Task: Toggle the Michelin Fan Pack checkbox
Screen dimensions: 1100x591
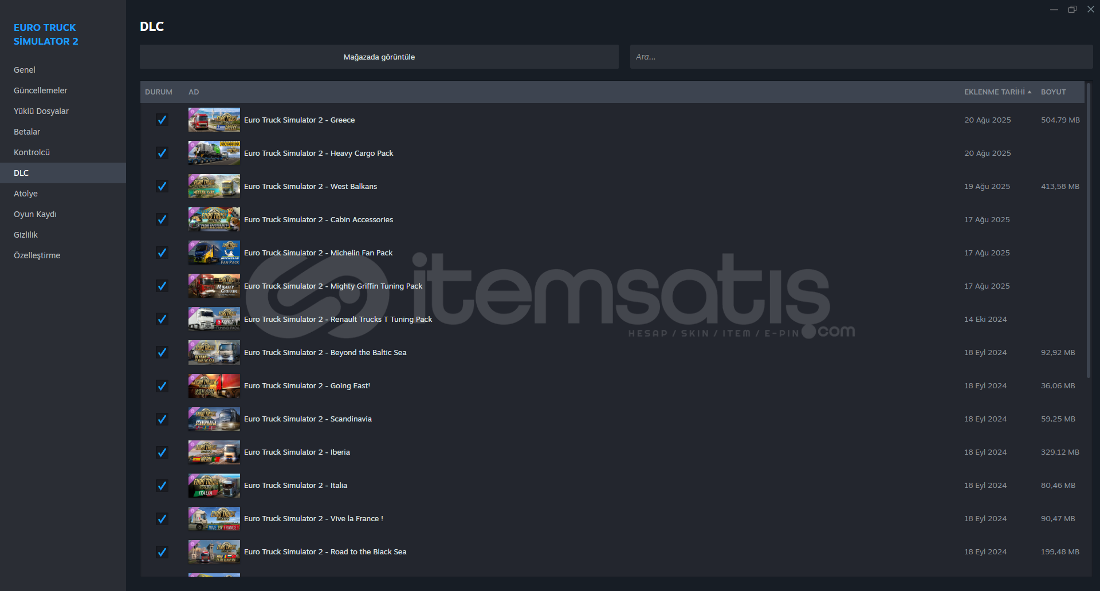Action: (x=162, y=253)
